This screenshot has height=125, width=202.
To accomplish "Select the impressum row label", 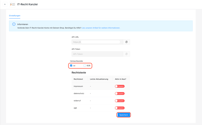I will point(78,86).
